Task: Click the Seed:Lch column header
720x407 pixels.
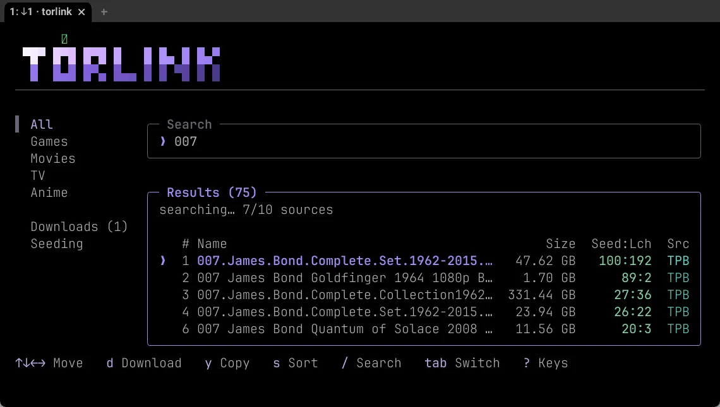Action: pos(621,244)
